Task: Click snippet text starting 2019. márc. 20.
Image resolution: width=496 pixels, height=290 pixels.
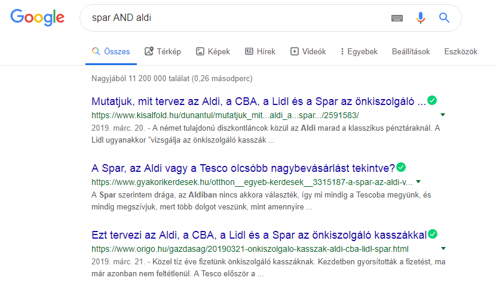Action: click(x=266, y=134)
